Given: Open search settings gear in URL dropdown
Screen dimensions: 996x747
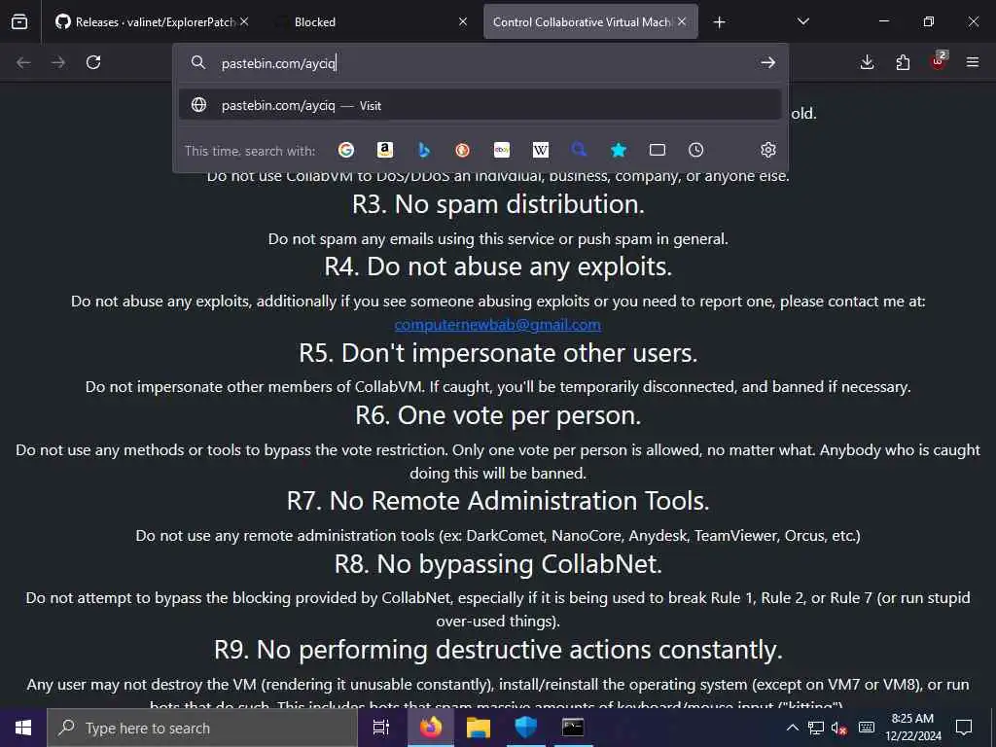Looking at the screenshot, I should click(768, 150).
